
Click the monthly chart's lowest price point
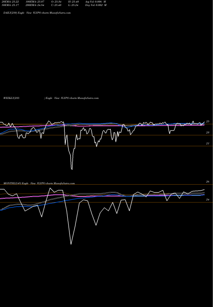(x=71, y=244)
